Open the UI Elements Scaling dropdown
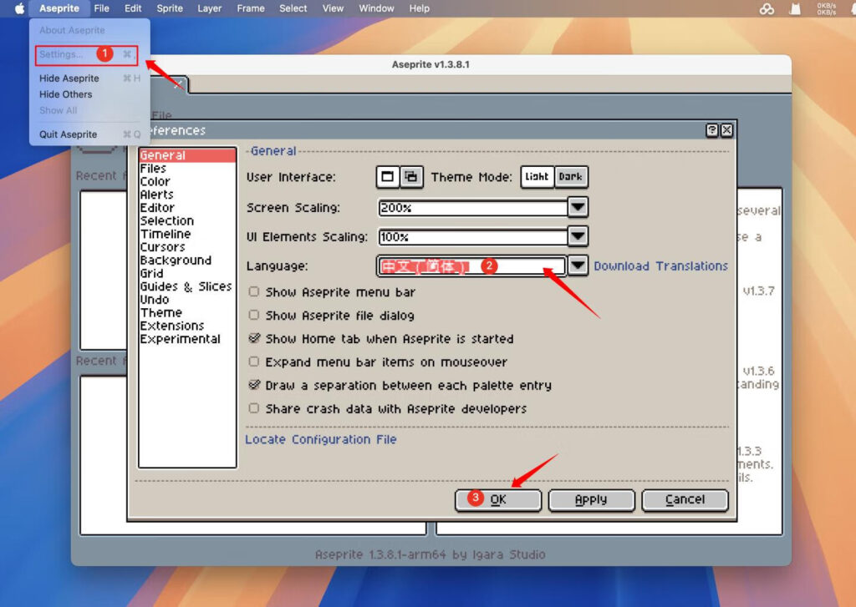Viewport: 856px width, 607px height. (x=577, y=236)
